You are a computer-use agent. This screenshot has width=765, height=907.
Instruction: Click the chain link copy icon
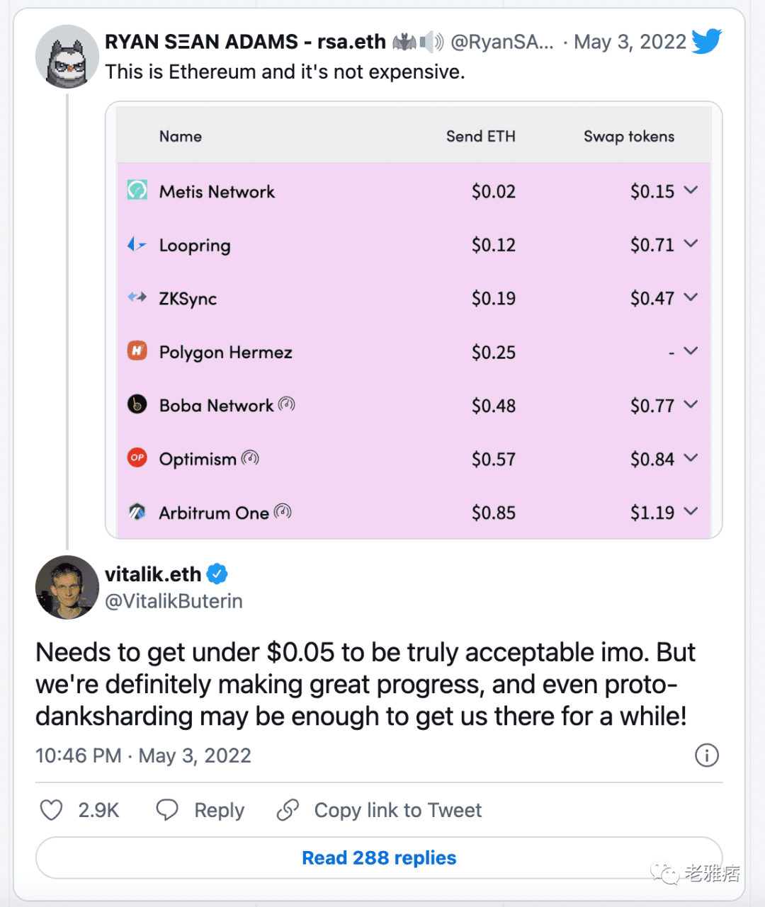[288, 810]
